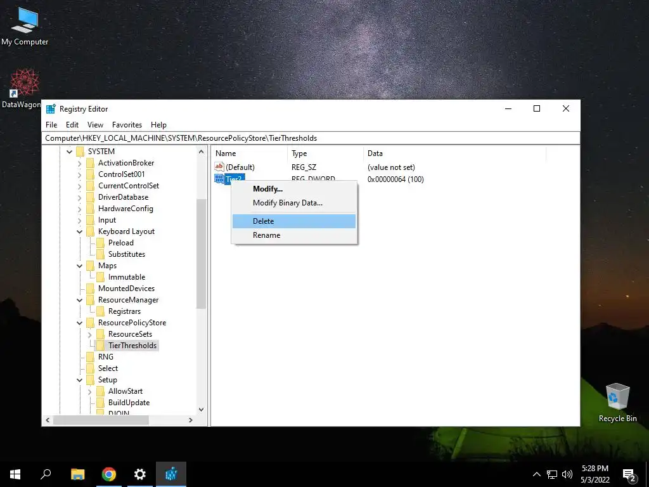The height and width of the screenshot is (487, 649).
Task: Expand the ControlSet001 key
Action: pyautogui.click(x=79, y=174)
